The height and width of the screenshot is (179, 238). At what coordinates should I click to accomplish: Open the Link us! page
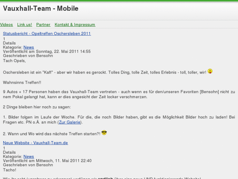(25, 25)
